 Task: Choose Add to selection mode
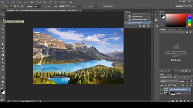point(15,6)
